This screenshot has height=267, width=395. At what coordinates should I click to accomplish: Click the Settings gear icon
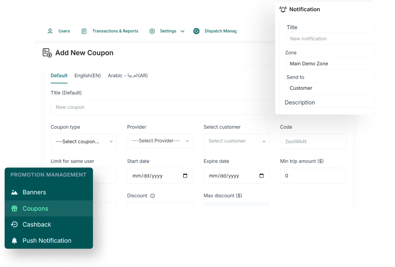[152, 31]
